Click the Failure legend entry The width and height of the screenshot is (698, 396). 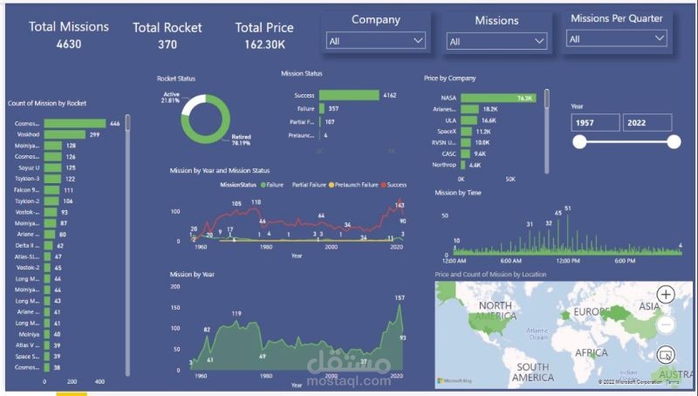pyautogui.click(x=272, y=185)
